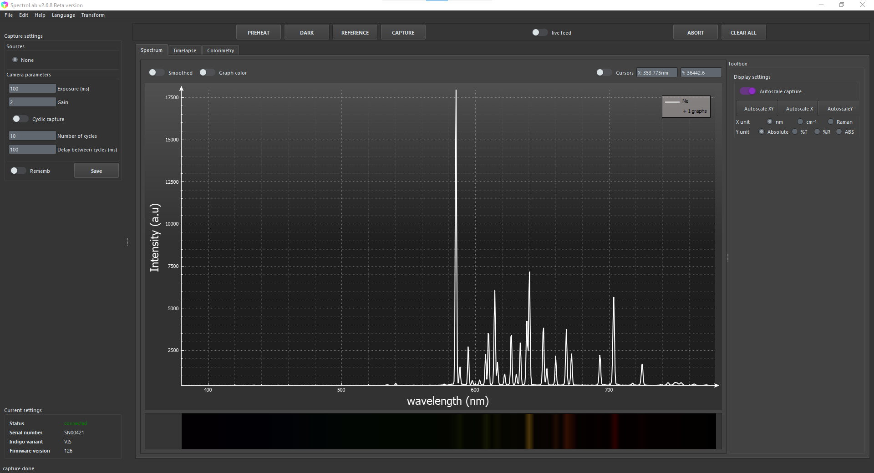Toggle the Graph color switch

click(x=207, y=72)
